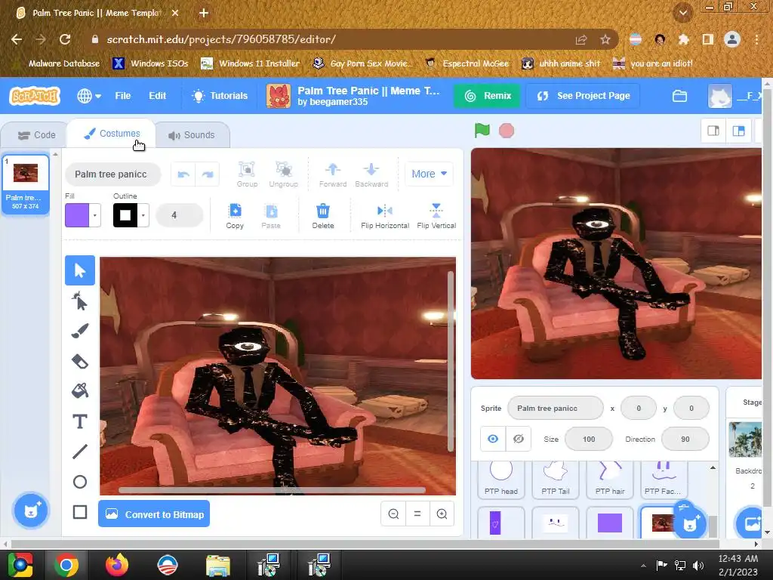773x580 pixels.
Task: Switch to the Code tab
Action: coord(36,135)
